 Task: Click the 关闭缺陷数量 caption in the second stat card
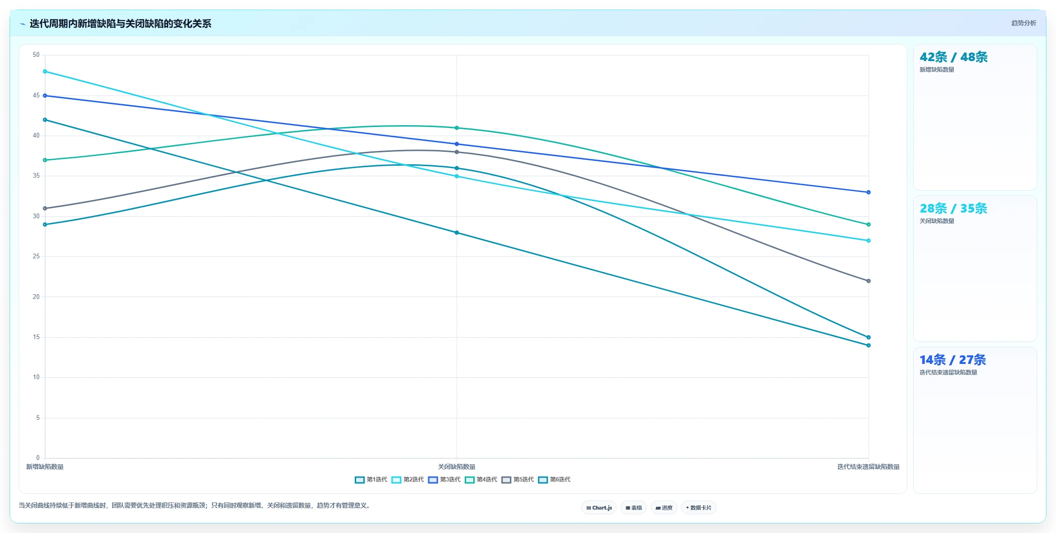point(937,221)
